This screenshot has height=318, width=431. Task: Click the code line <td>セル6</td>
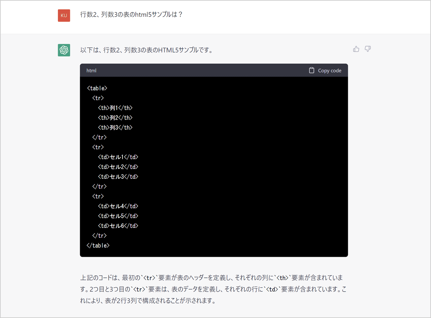[x=118, y=226]
